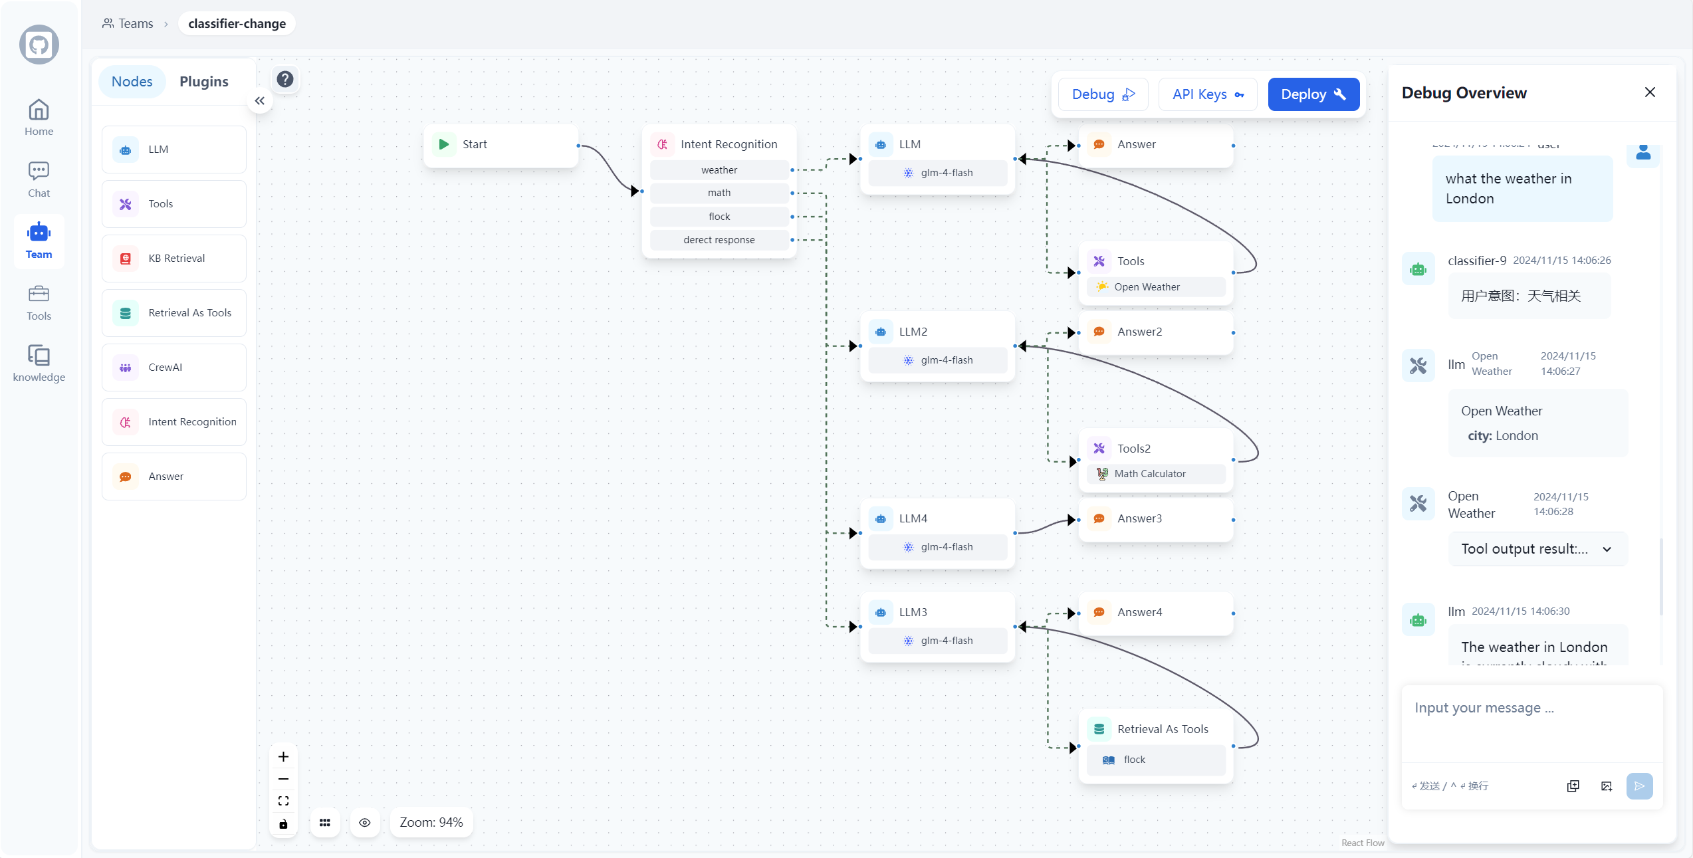
Task: Click the KB Retrieval sidebar icon
Action: 127,259
